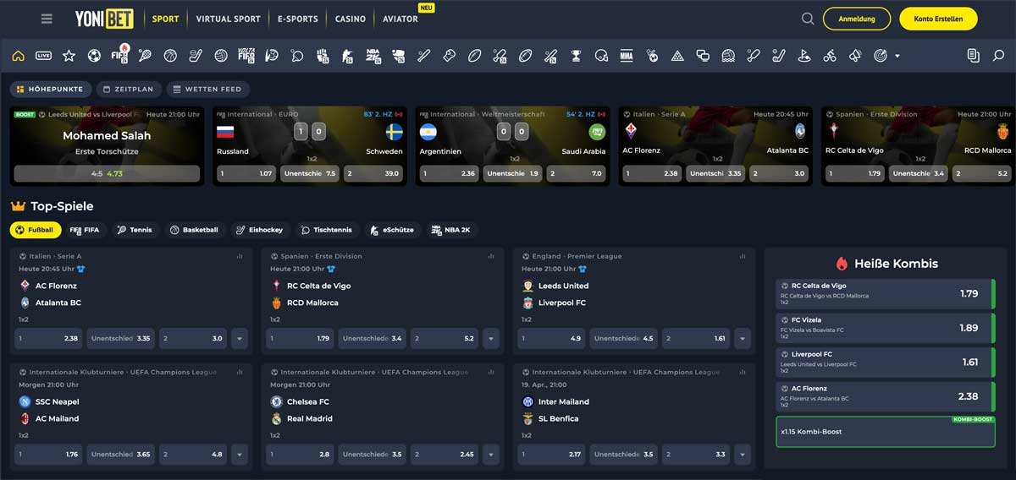The image size is (1016, 480).
Task: Click the Anmeldung login button
Action: pos(857,19)
